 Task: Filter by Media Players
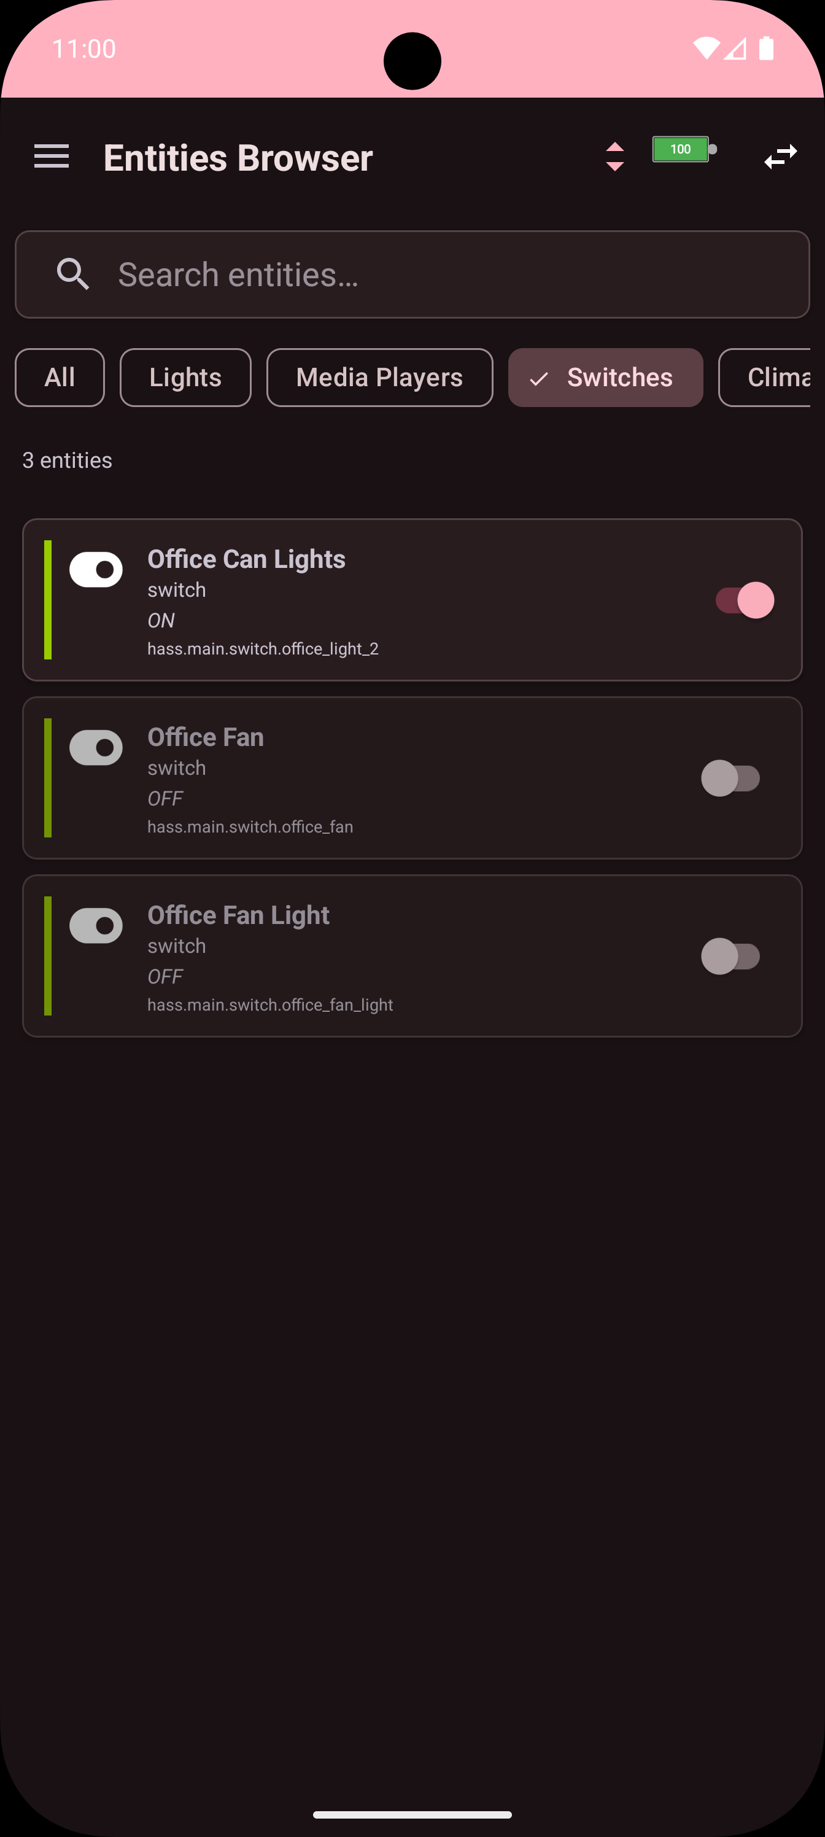[x=379, y=377]
